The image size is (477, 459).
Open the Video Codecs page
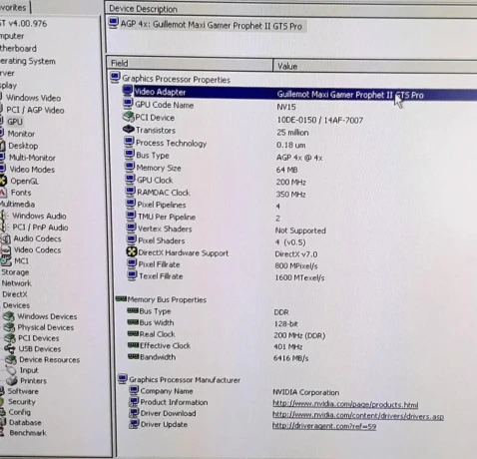(37, 249)
